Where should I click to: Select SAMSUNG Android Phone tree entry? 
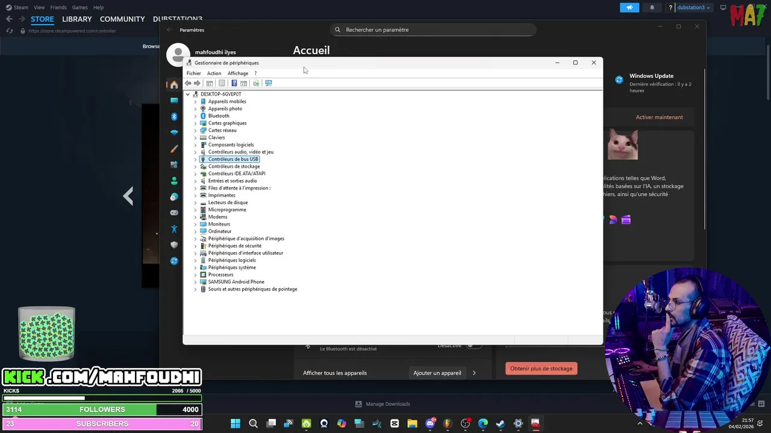tap(236, 282)
